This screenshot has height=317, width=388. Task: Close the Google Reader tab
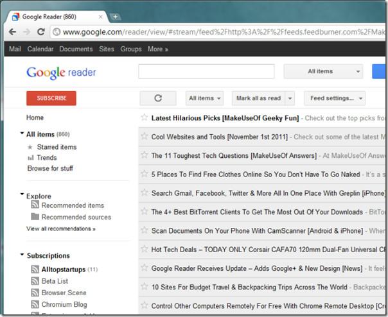100,17
